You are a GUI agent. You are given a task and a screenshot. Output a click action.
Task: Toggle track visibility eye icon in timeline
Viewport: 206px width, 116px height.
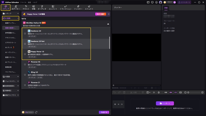tap(118, 104)
